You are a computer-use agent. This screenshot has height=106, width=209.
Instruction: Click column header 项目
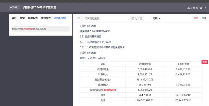point(103,64)
